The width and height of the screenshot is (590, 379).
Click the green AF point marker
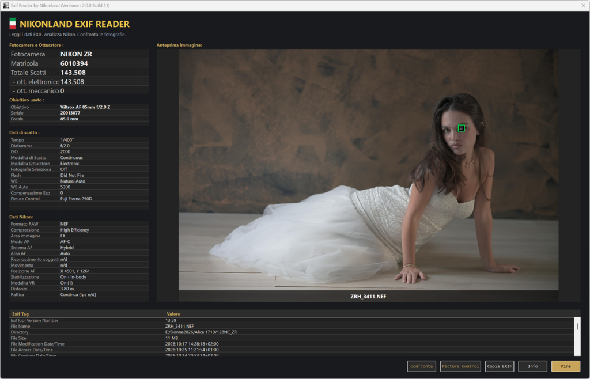click(462, 128)
